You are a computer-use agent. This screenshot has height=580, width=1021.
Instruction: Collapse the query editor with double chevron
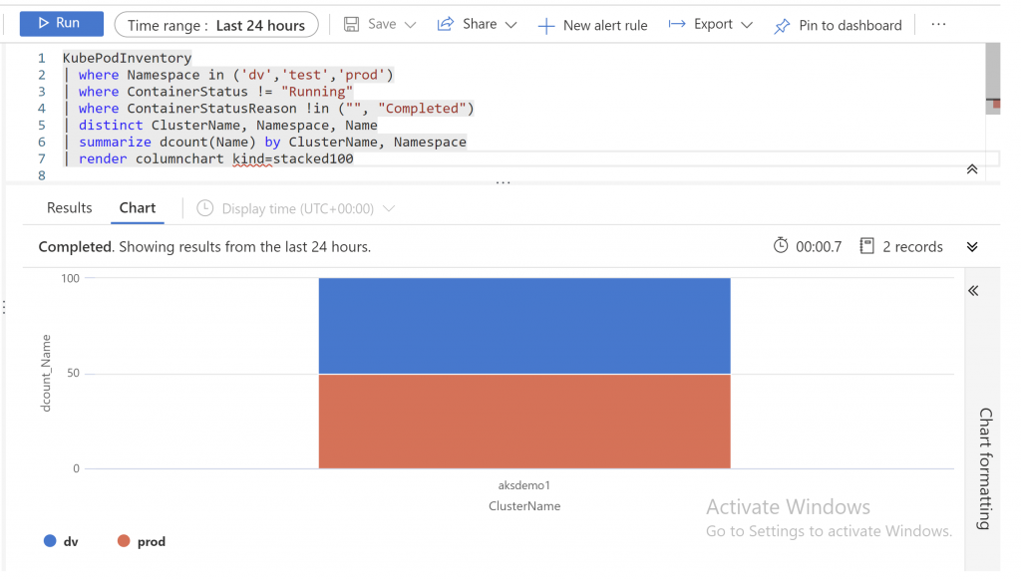972,169
